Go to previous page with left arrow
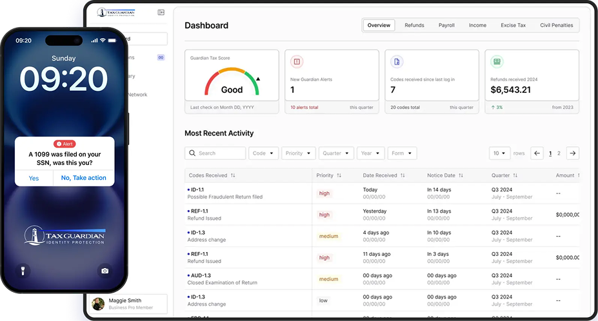 [x=537, y=153]
